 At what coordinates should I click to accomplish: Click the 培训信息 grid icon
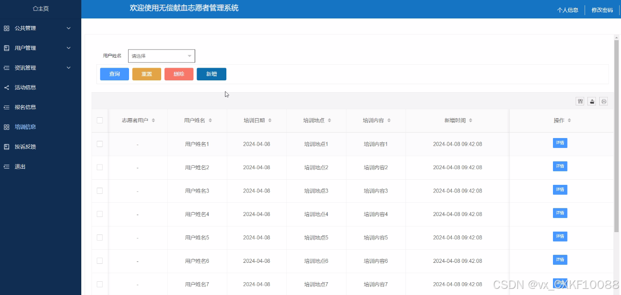7,127
